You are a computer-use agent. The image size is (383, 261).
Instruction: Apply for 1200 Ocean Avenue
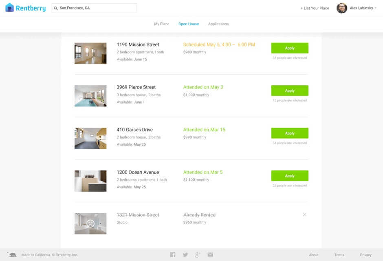pyautogui.click(x=290, y=176)
